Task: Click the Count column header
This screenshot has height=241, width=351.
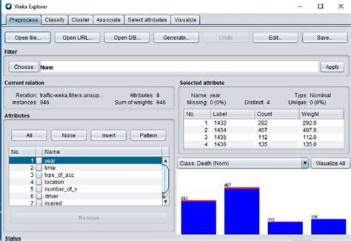Action: pyautogui.click(x=277, y=114)
